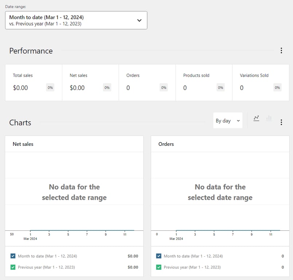This screenshot has height=280, width=293.
Task: Click inside the empty Net sales chart area
Action: (74, 192)
